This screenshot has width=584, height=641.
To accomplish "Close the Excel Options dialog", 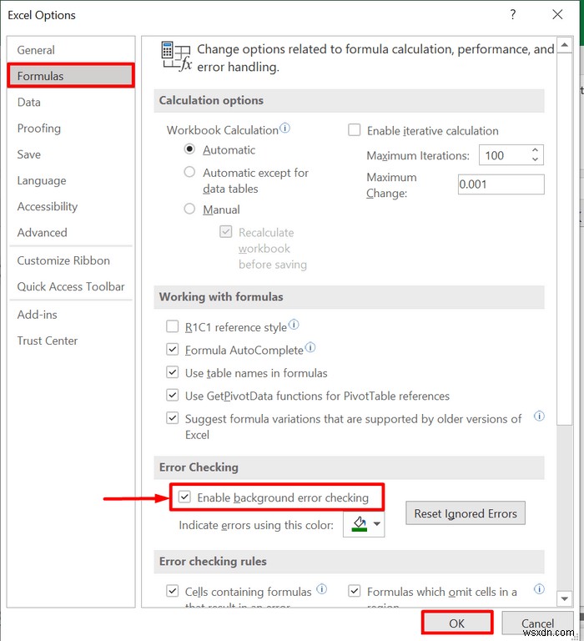I will 557,15.
